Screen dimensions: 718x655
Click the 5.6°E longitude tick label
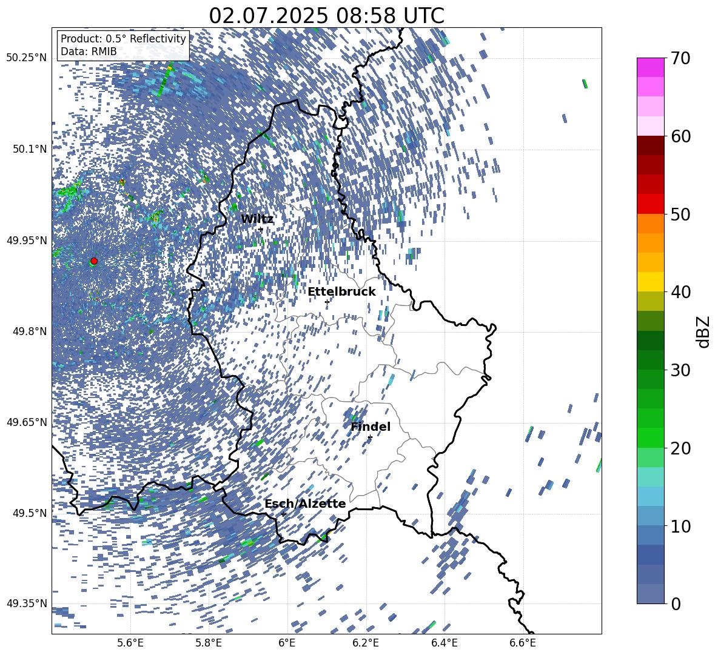coord(130,643)
